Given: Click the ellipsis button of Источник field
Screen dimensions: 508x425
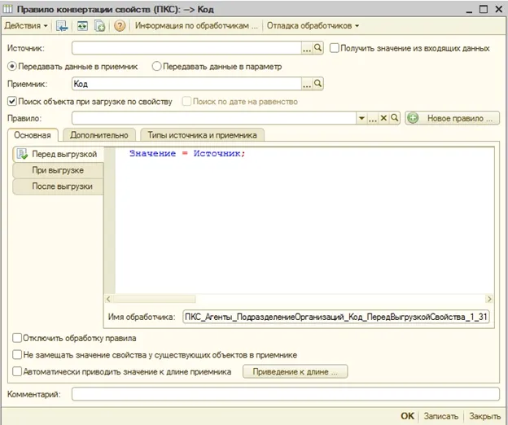Looking at the screenshot, I should pyautogui.click(x=306, y=48).
